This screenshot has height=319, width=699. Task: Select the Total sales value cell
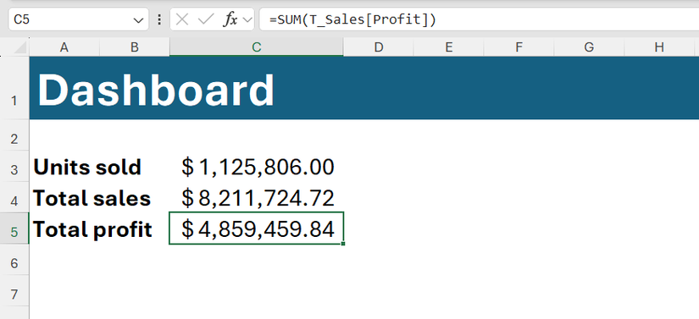click(257, 198)
